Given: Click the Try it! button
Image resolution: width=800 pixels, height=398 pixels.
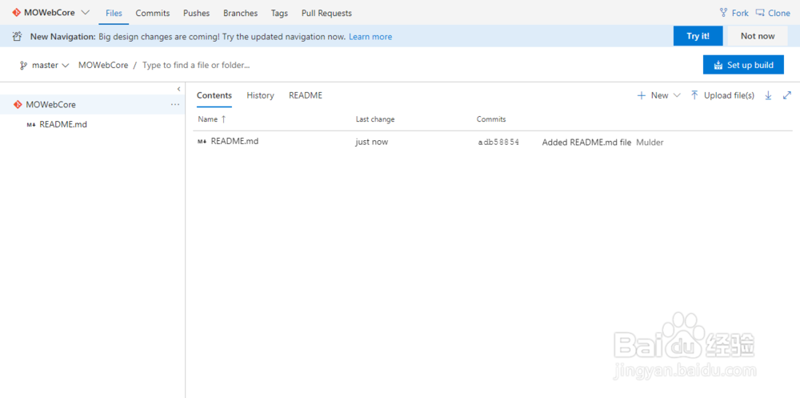Looking at the screenshot, I should click(698, 36).
